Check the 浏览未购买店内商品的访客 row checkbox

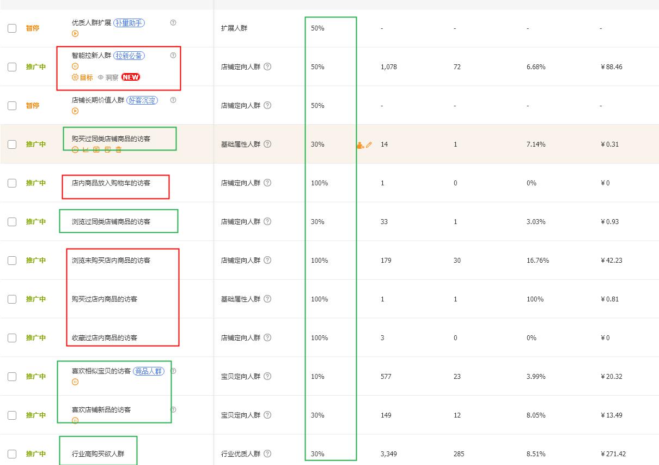(12, 260)
